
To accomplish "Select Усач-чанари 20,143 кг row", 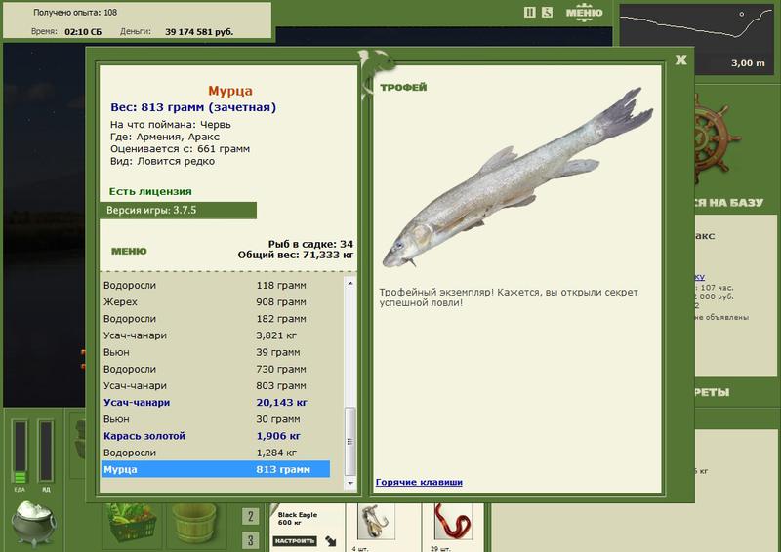I will 215,403.
